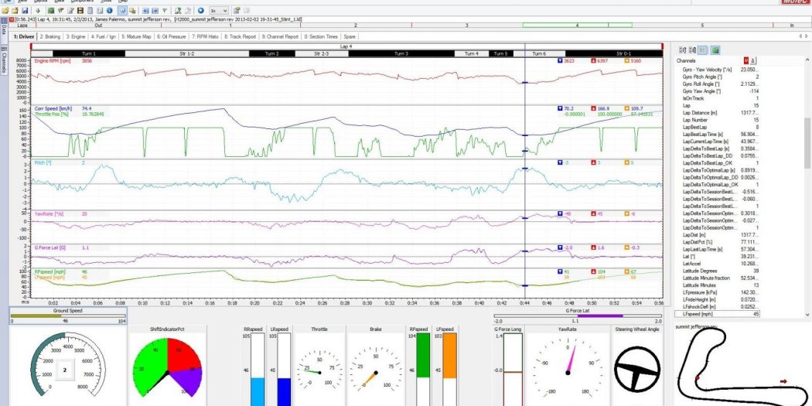Click the blue forward arrow toolbar icon
812x406 pixels.
[155, 10]
